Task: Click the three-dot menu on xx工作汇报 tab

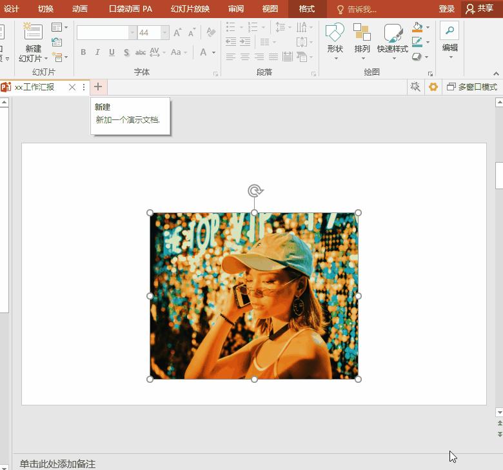Action: click(x=84, y=87)
